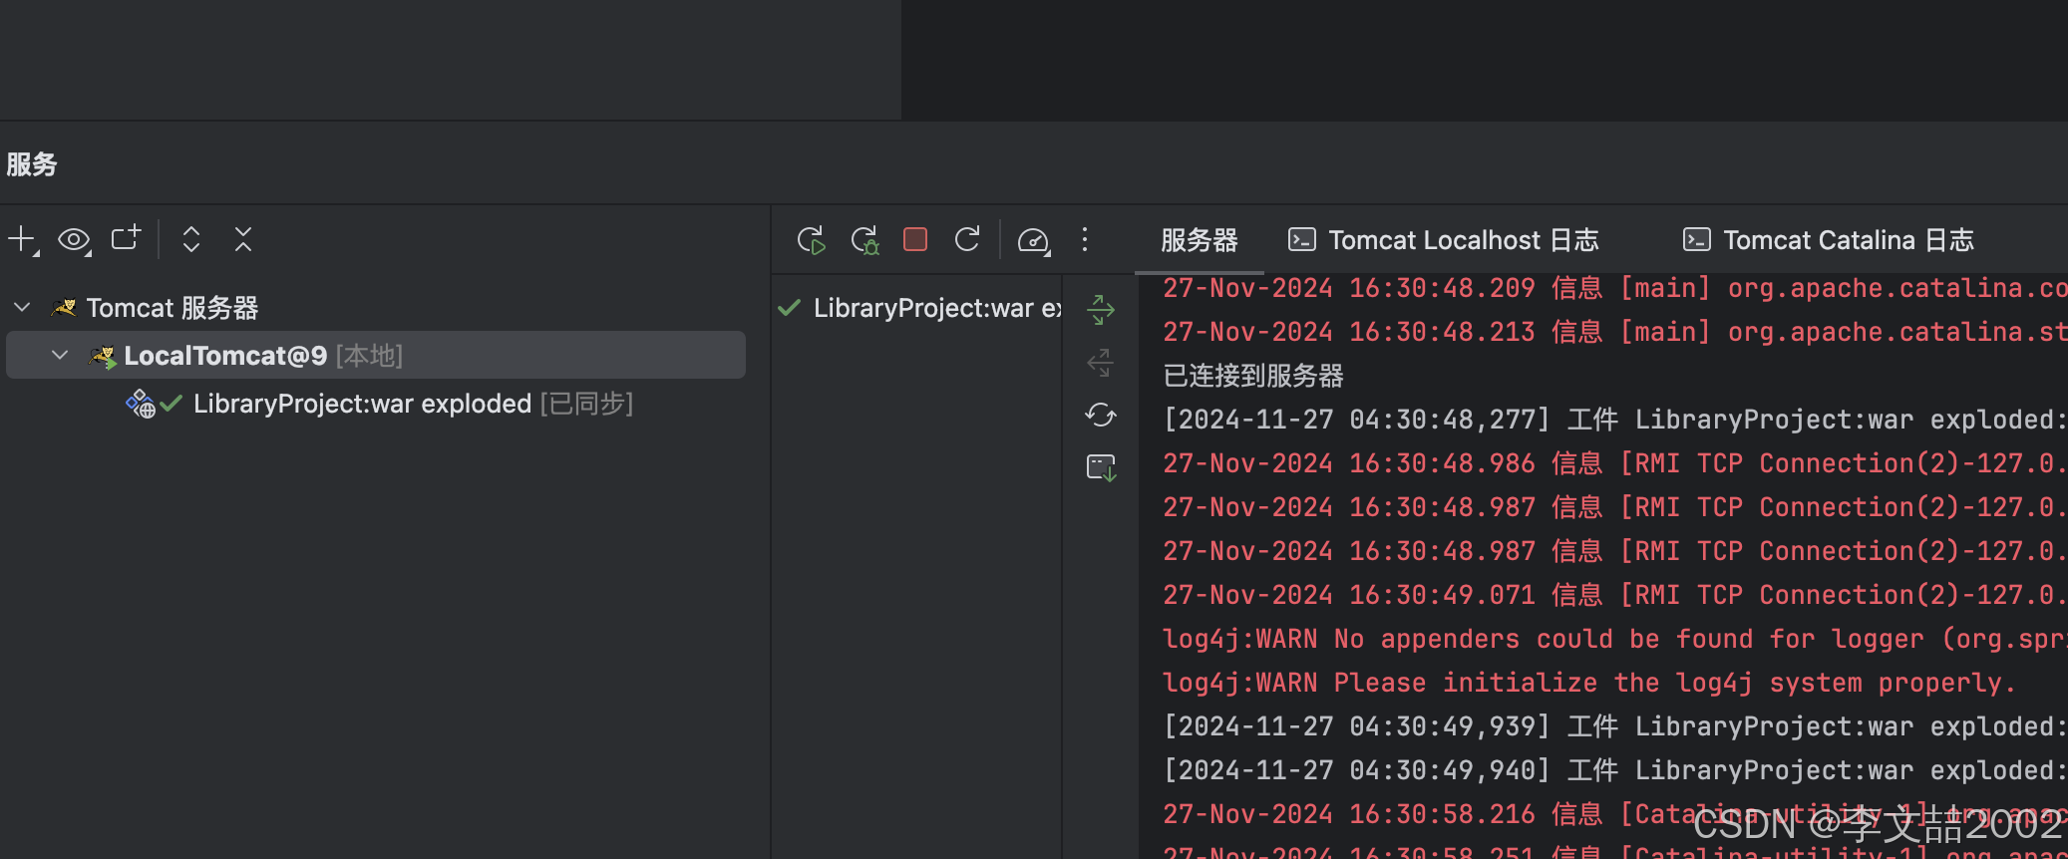Click the scroll-to-end console icon

coord(1101,467)
